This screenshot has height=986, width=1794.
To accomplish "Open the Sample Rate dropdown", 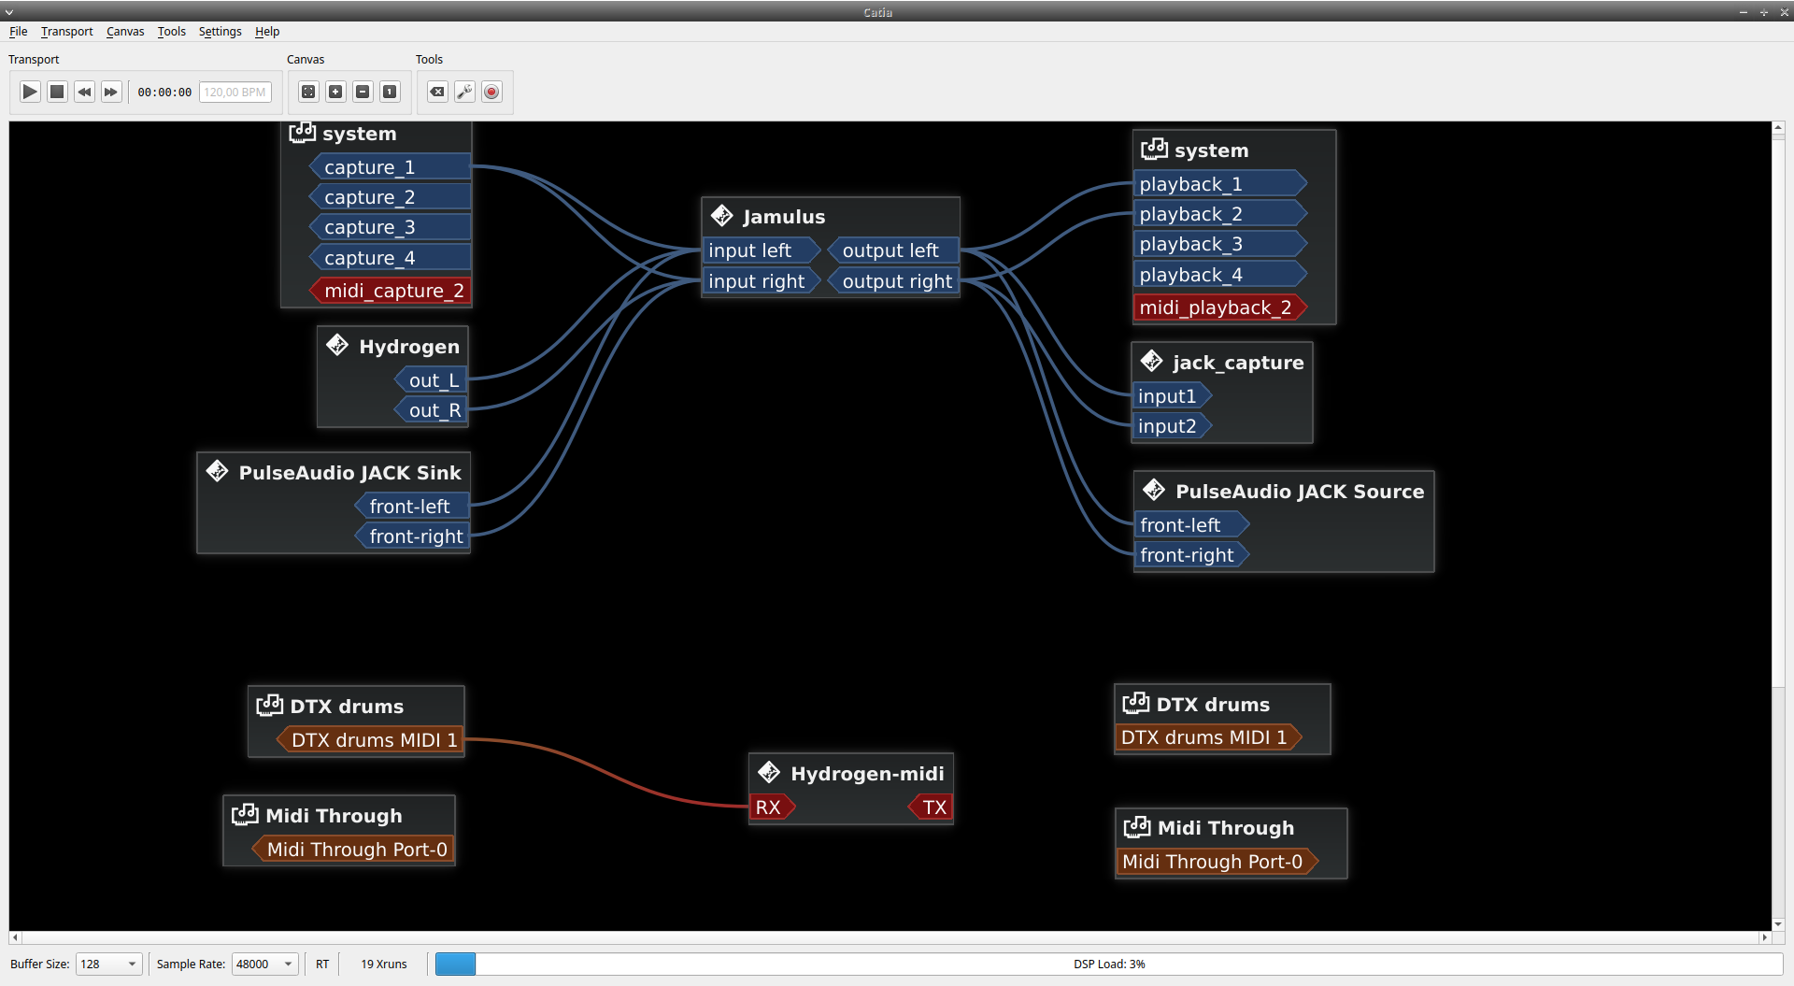I will [x=264, y=964].
